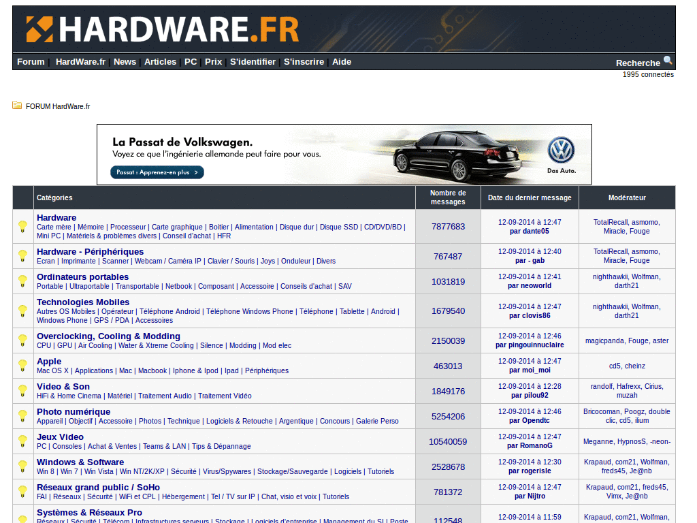Click lightbulb icon for Apple row
This screenshot has width=697, height=523.
pyautogui.click(x=22, y=366)
